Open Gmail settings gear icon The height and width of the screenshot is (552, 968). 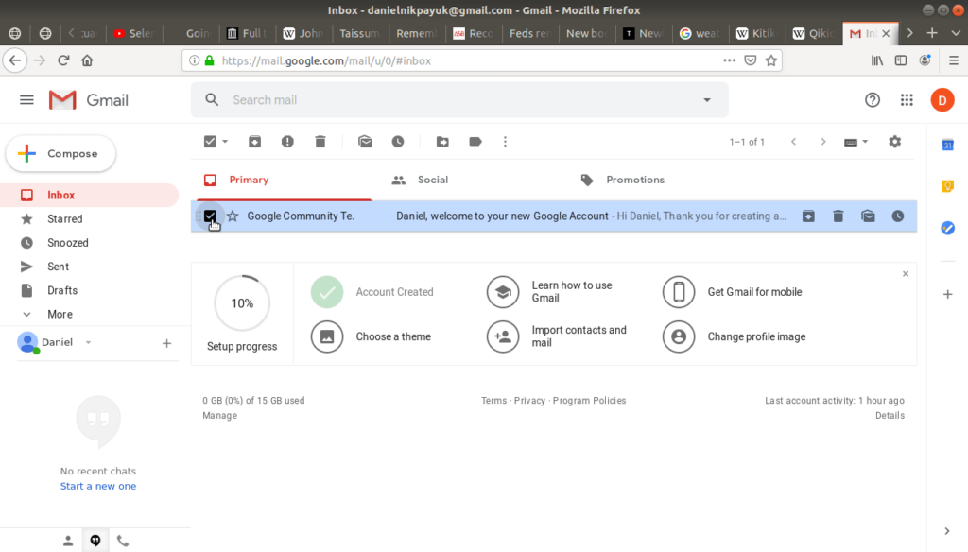[x=894, y=142]
